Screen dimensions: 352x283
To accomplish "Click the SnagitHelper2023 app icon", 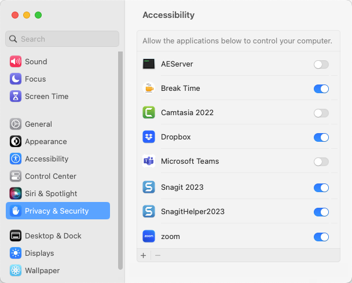I will tap(149, 211).
